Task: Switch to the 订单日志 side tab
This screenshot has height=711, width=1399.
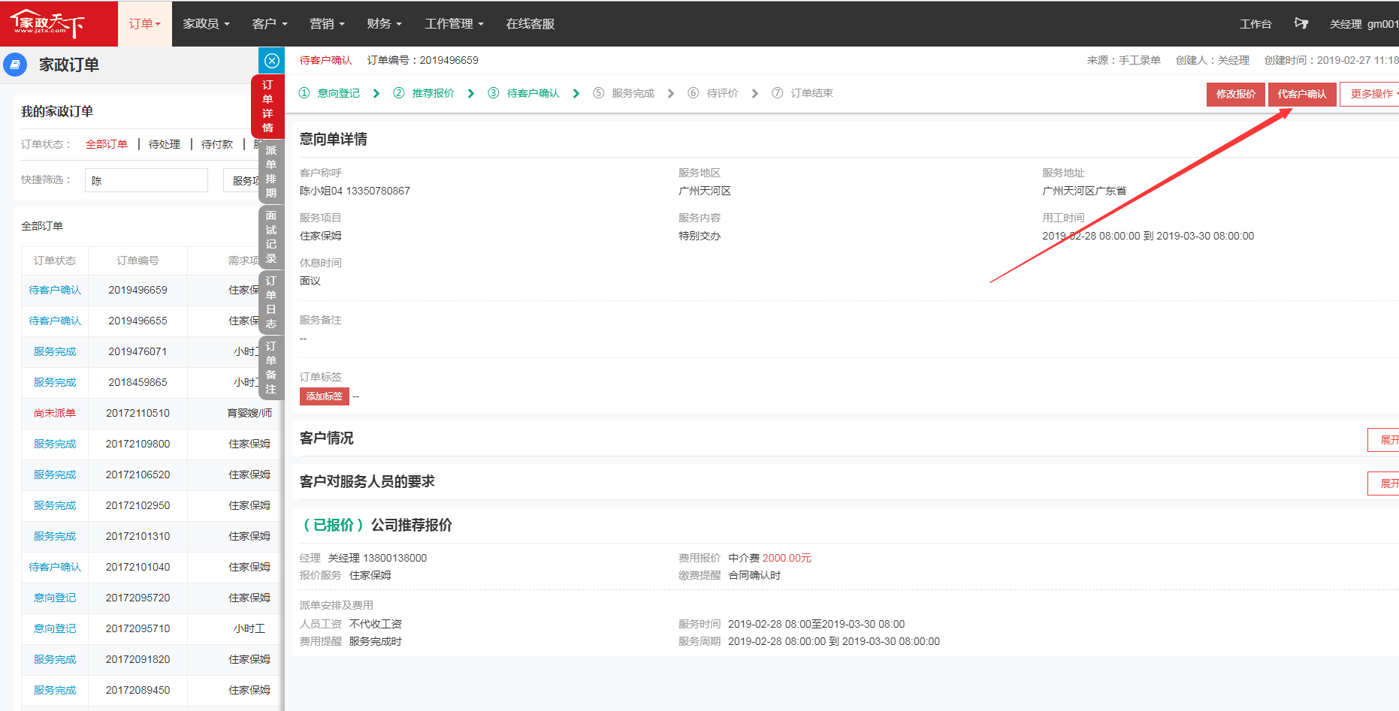Action: point(271,302)
